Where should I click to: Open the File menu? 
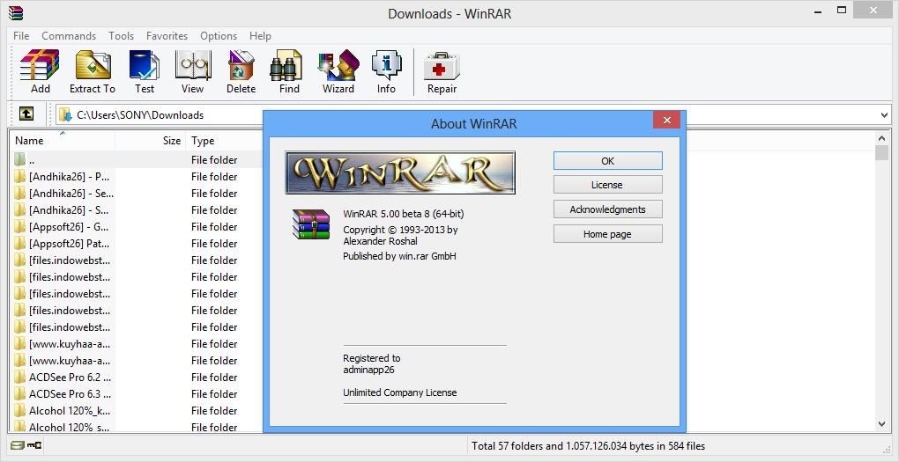[21, 35]
